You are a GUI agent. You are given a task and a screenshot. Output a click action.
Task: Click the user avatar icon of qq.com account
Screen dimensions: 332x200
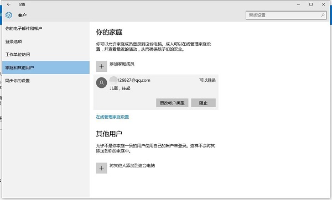click(101, 83)
